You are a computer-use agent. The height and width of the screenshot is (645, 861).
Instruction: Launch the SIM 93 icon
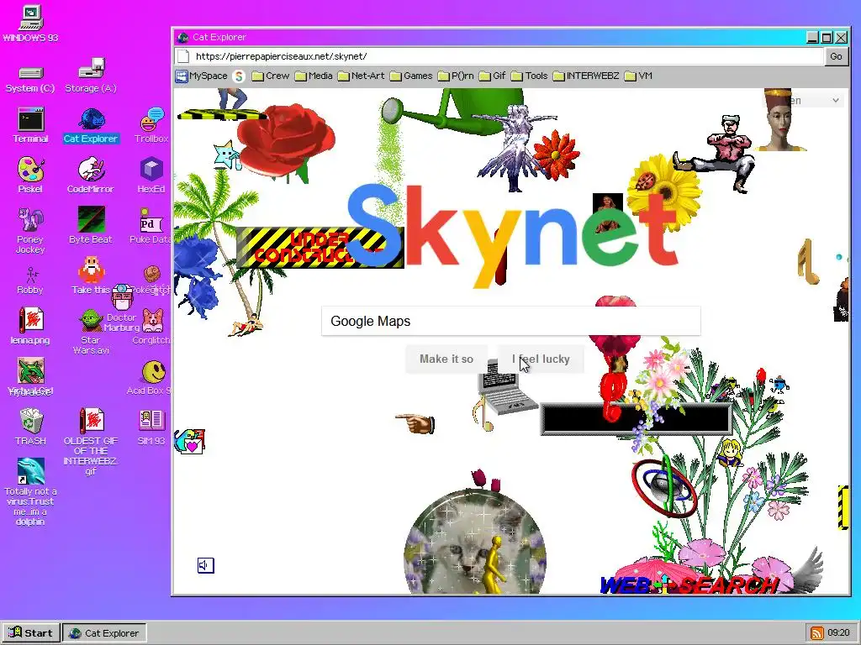coord(151,427)
